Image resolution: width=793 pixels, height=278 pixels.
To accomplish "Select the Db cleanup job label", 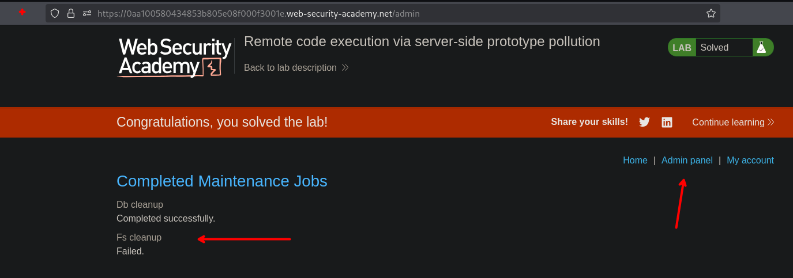I will (140, 204).
